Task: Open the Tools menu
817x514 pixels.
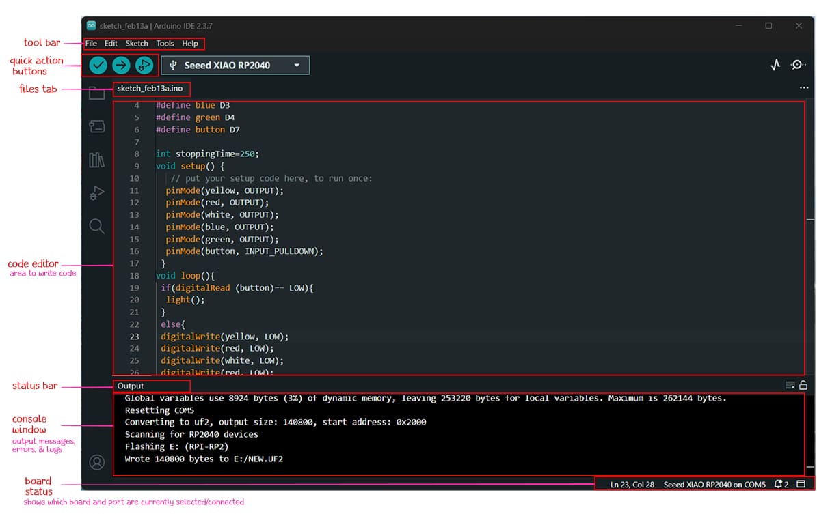Action: tap(165, 44)
